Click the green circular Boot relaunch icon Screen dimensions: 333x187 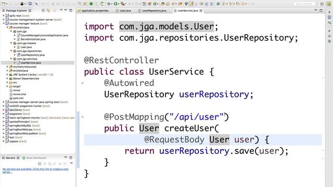tap(91, 4)
